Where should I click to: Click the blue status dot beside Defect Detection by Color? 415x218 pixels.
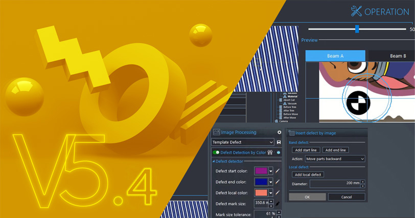(279, 152)
